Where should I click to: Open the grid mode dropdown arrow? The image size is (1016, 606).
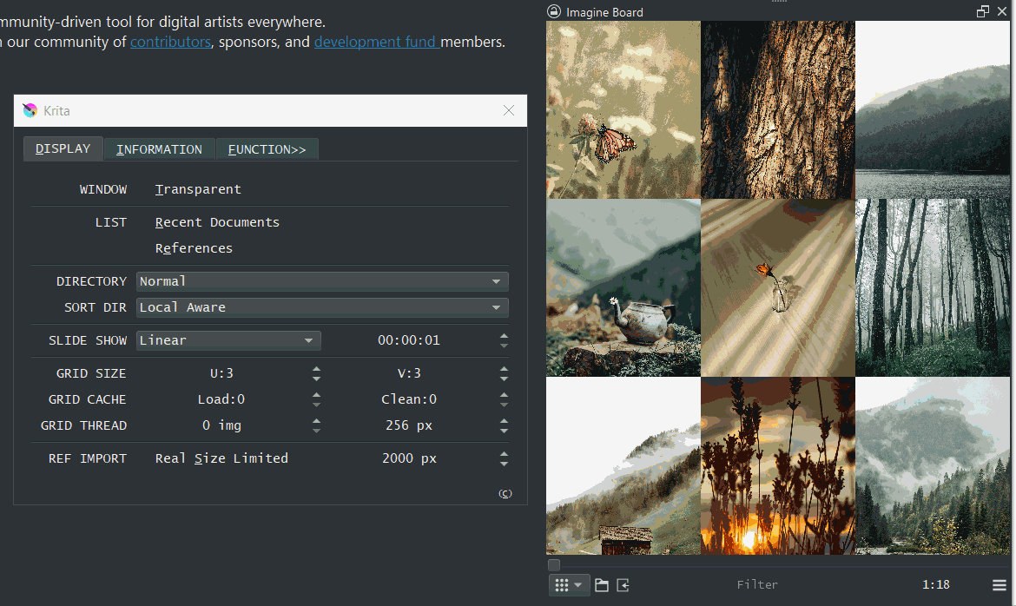[580, 584]
